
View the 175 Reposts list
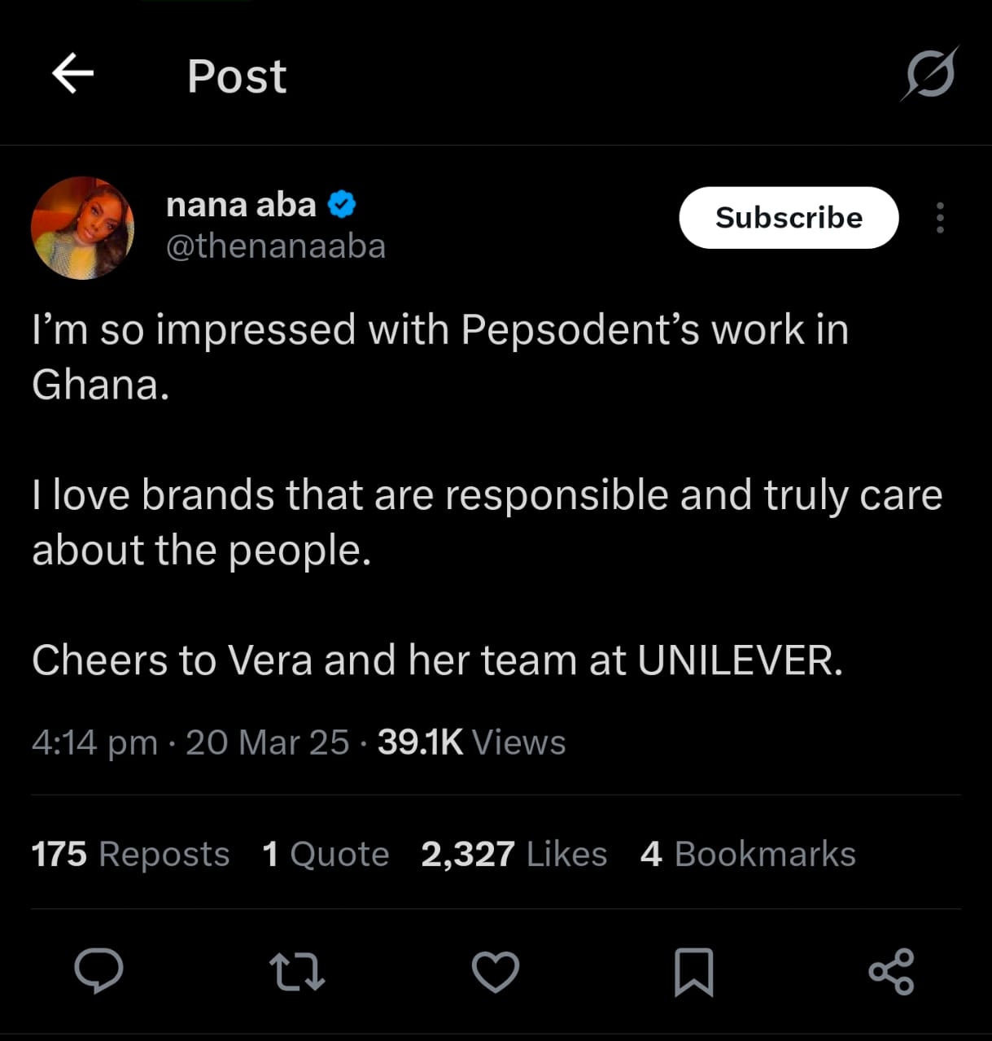click(130, 854)
